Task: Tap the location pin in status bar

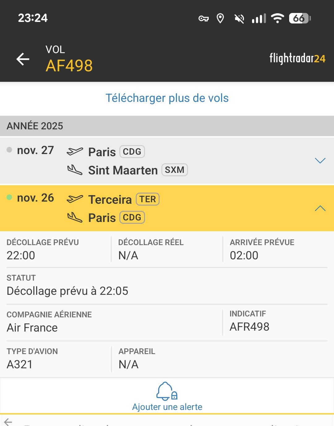Action: pos(220,19)
